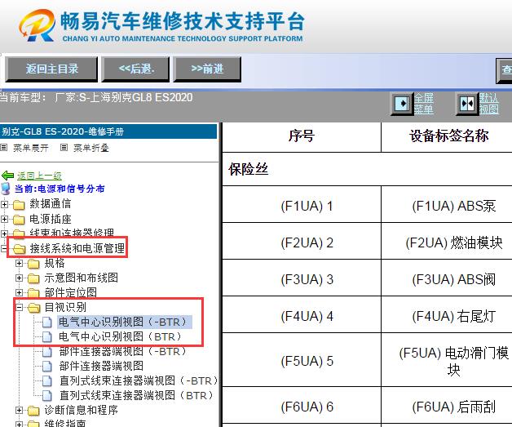Open 电气中心识别视图（BTR）page
Image resolution: width=512 pixels, height=427 pixels.
click(120, 336)
